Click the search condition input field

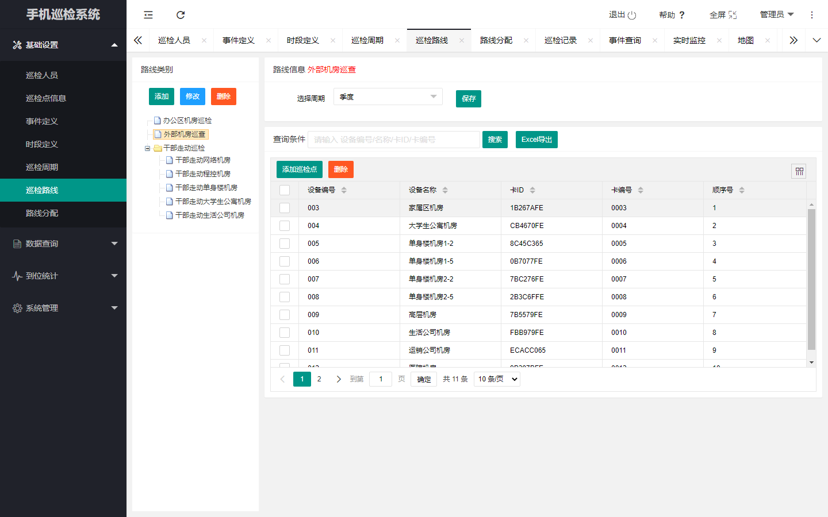point(394,140)
